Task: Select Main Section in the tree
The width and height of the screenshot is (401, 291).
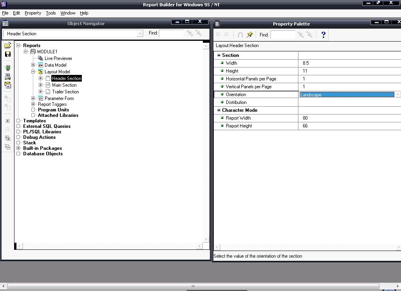Action: [64, 85]
